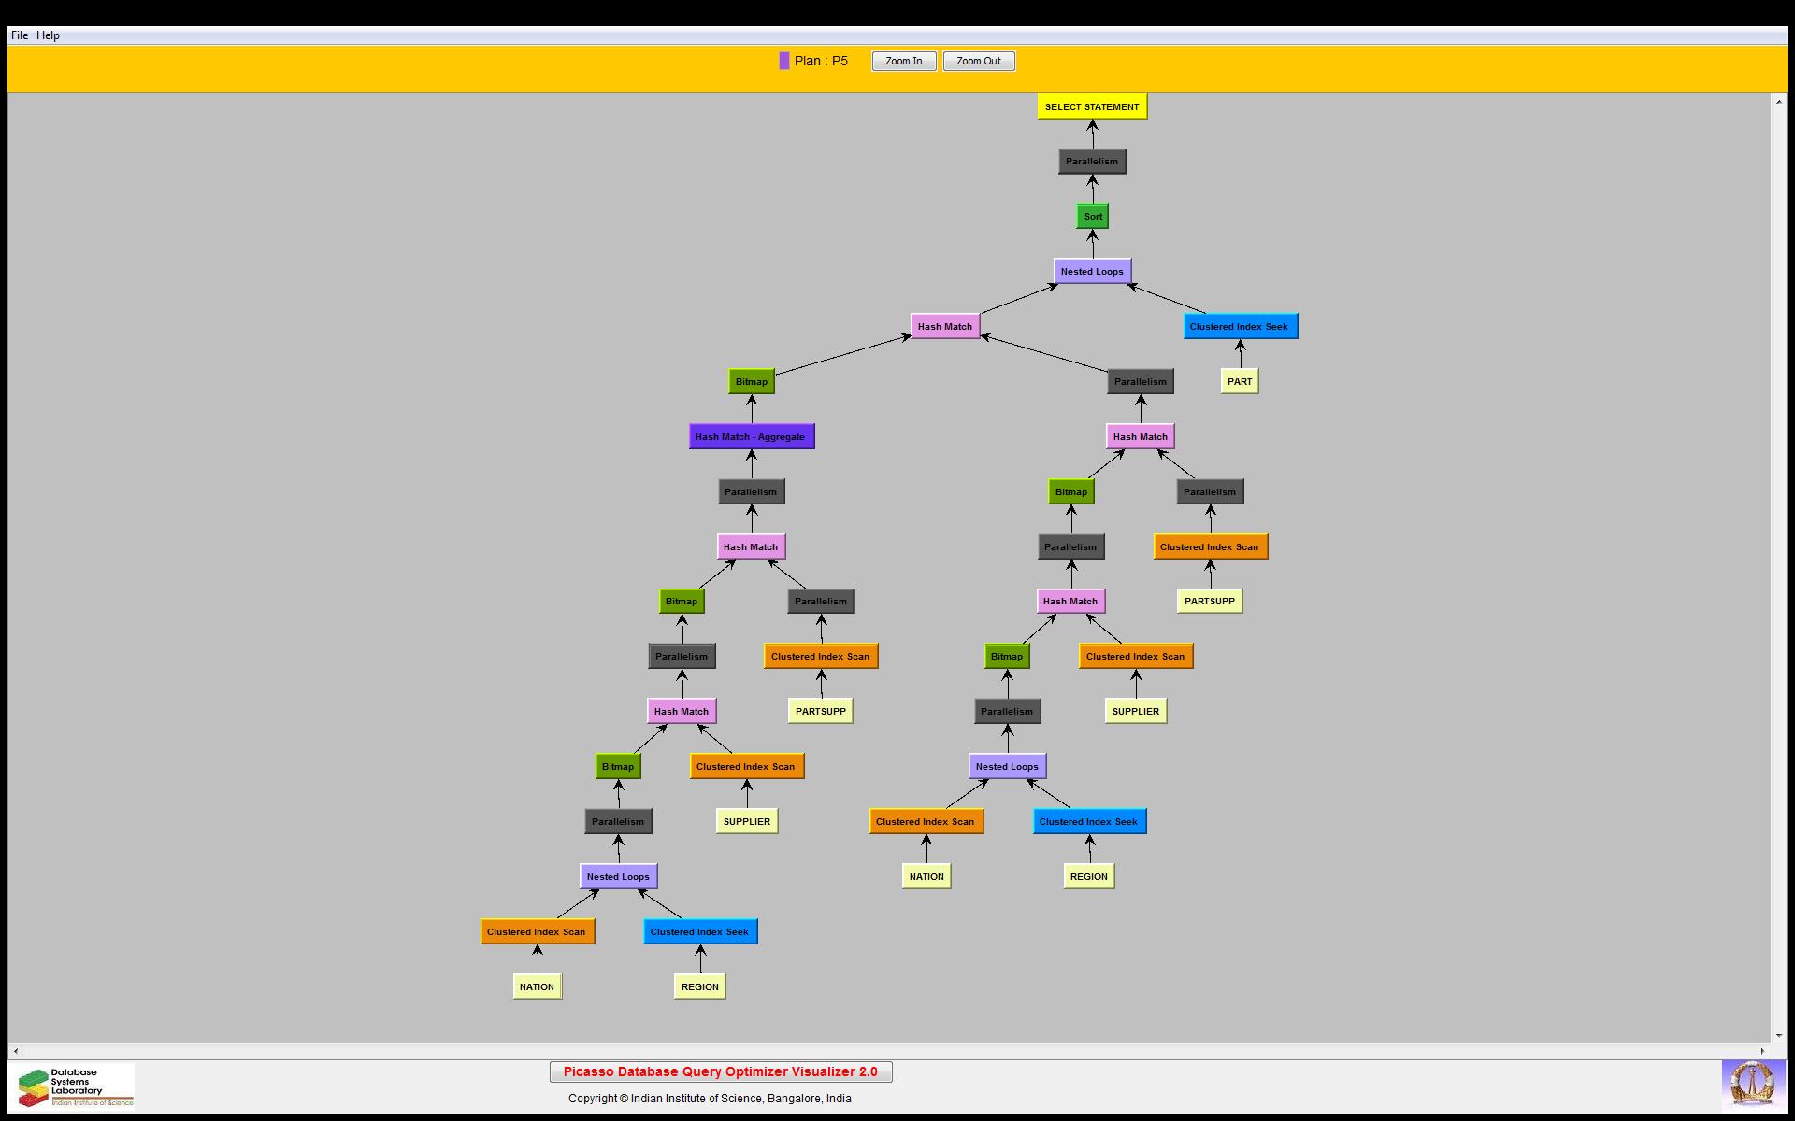Select the PART table node

pos(1239,381)
